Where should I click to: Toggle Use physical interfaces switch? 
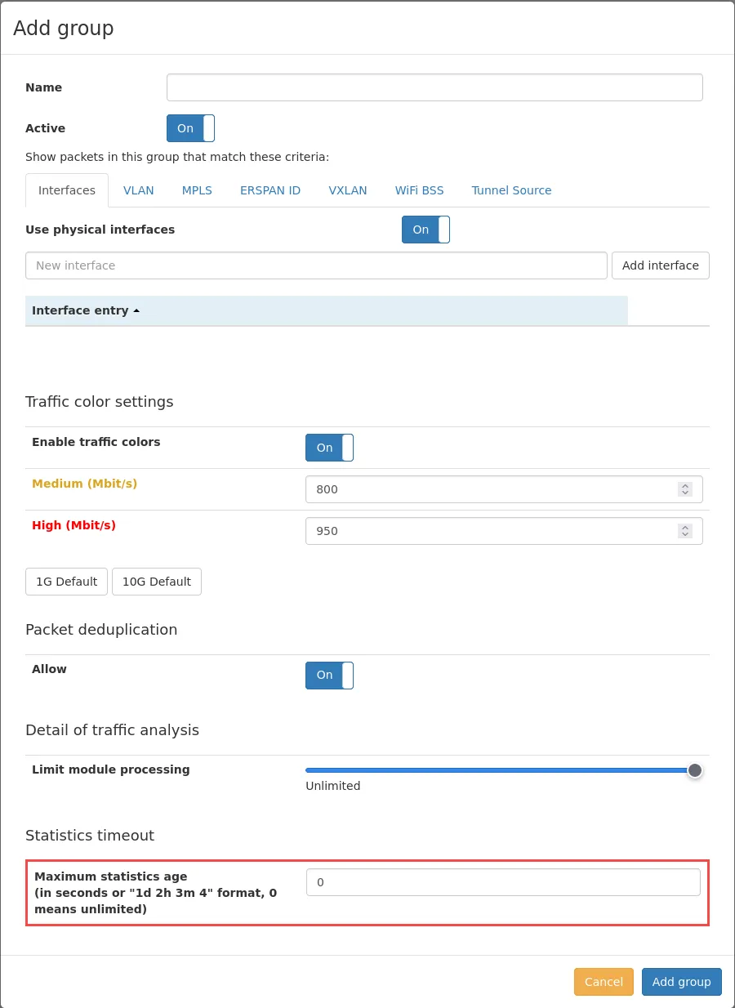pyautogui.click(x=425, y=230)
